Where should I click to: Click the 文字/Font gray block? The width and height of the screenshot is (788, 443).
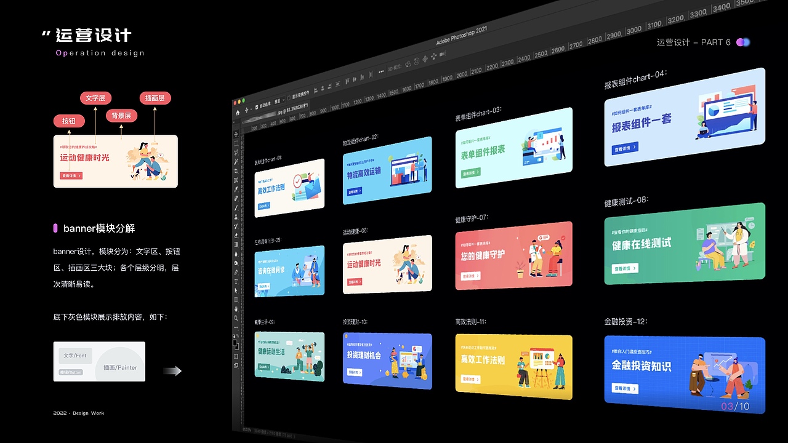point(75,356)
